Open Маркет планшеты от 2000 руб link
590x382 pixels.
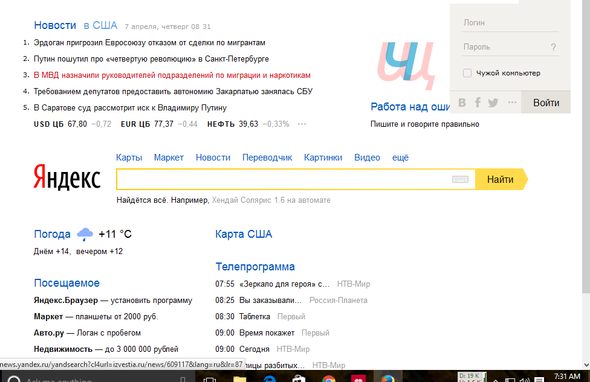(x=96, y=317)
